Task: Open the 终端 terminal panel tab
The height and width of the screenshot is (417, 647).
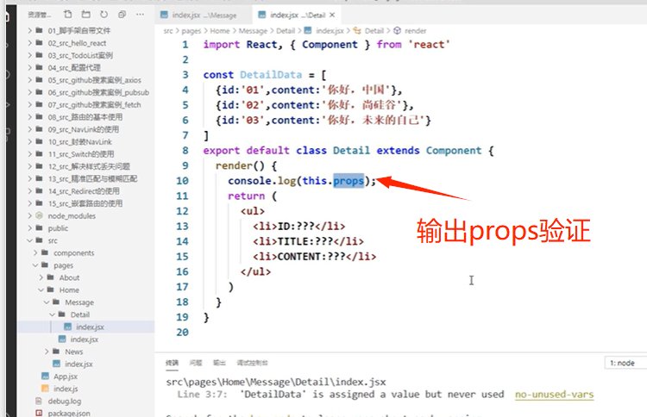Action: pos(172,363)
